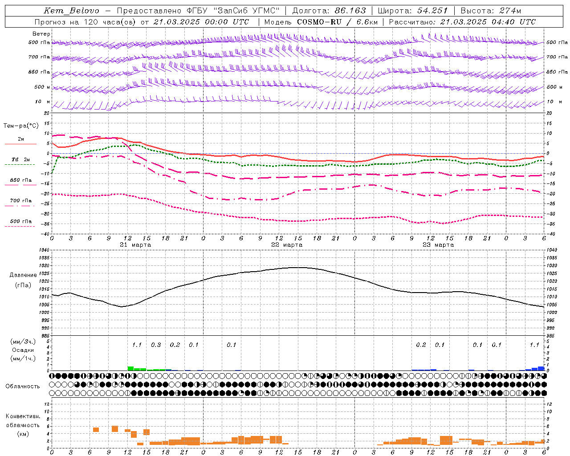The image size is (570, 456).
Task: Click the tallest blue precipitation bar at chart end
Action: pos(541,368)
